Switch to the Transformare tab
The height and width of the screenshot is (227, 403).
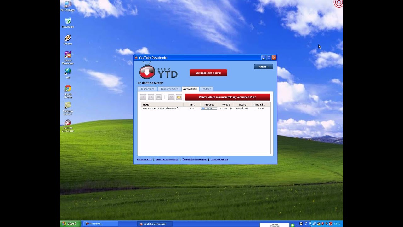click(169, 89)
